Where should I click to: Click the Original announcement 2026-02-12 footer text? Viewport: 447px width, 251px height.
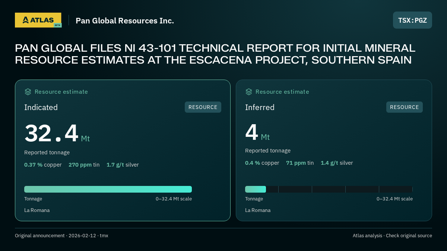coord(61,236)
